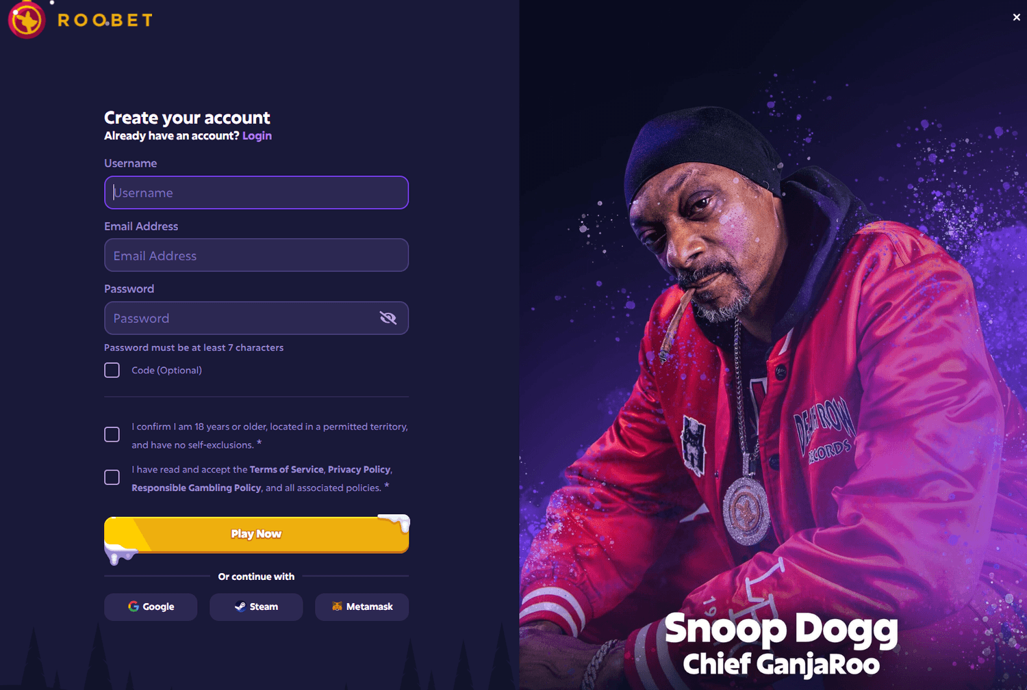Open the Terms of Service link
The height and width of the screenshot is (690, 1027).
(x=286, y=470)
